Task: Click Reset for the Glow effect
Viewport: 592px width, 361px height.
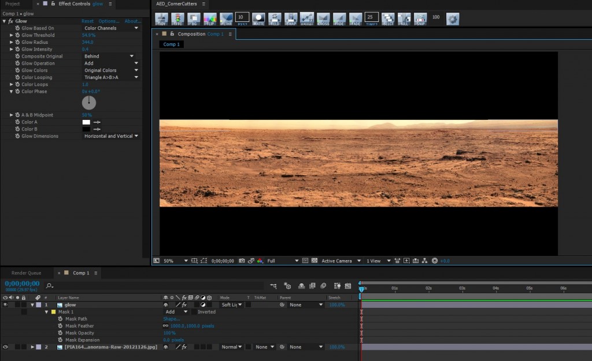Action: coord(87,21)
